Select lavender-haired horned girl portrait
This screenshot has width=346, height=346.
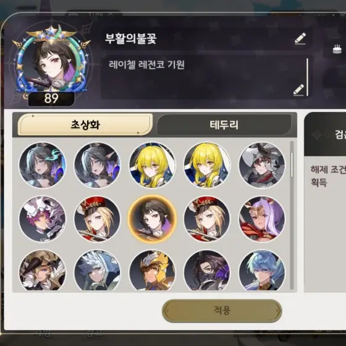tap(262, 219)
